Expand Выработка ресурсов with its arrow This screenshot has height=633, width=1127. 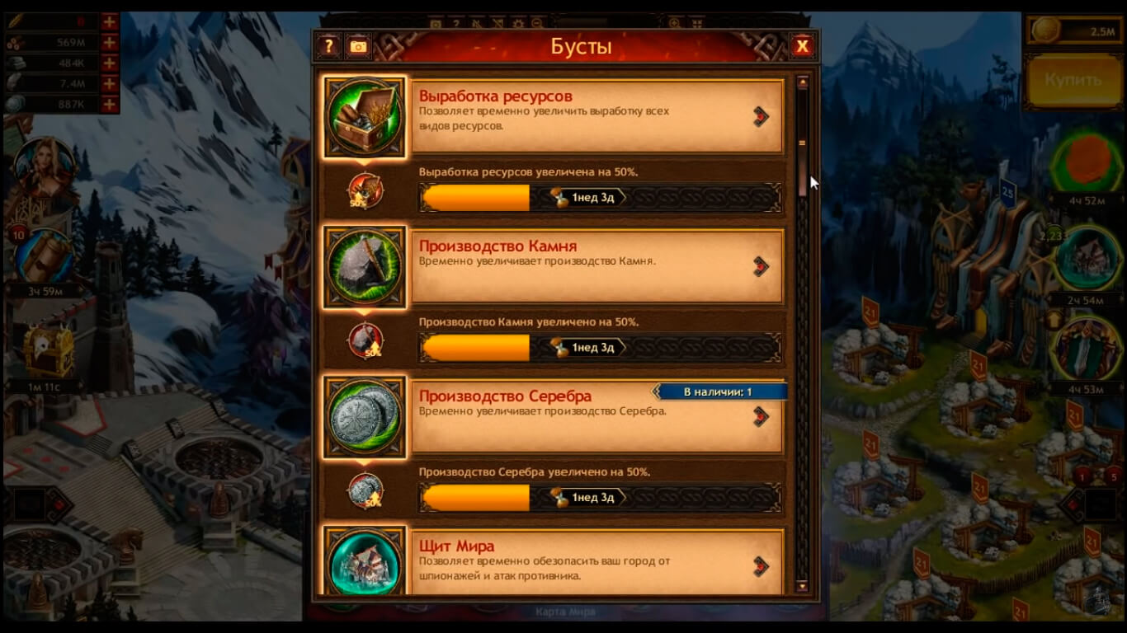click(761, 116)
